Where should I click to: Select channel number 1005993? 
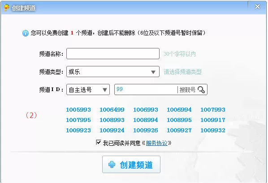pos(78,109)
